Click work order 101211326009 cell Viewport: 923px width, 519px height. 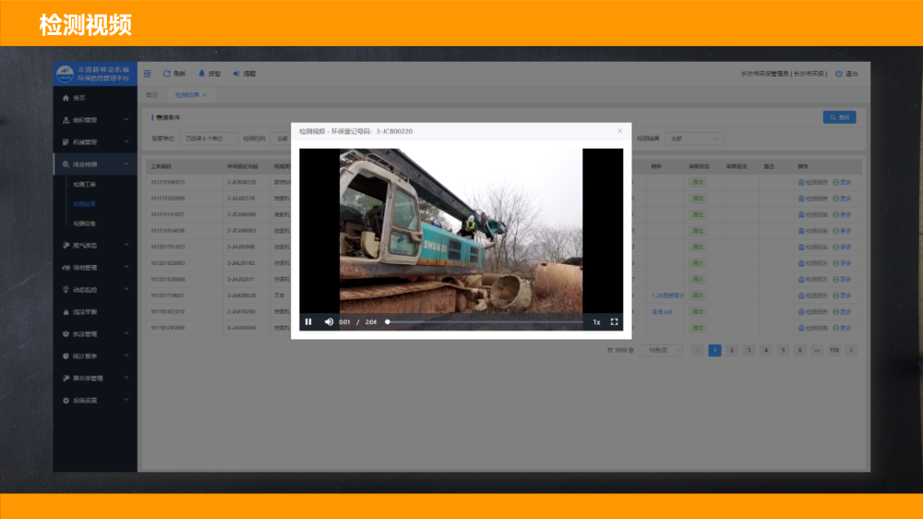tap(168, 198)
